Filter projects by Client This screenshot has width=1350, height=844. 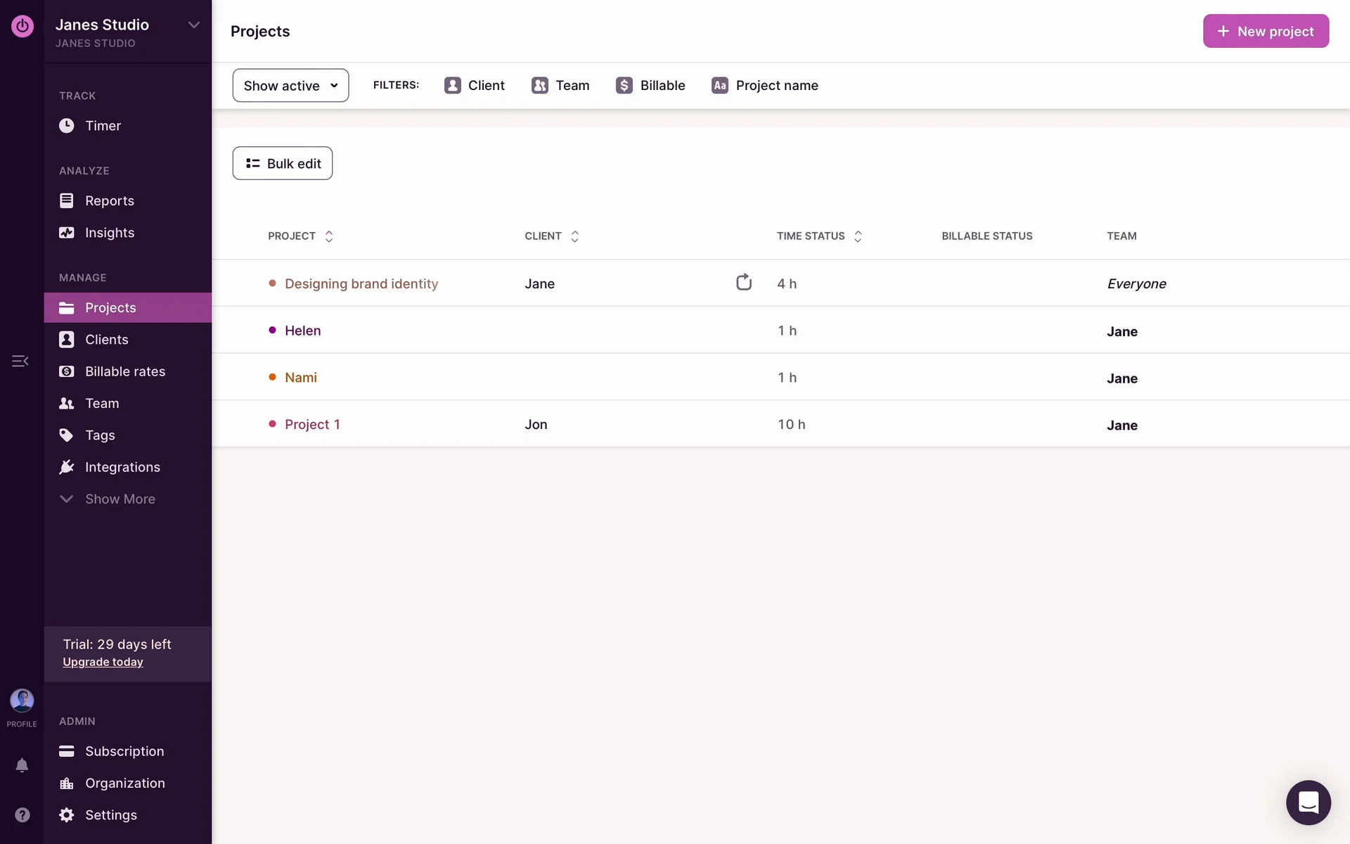pyautogui.click(x=475, y=85)
